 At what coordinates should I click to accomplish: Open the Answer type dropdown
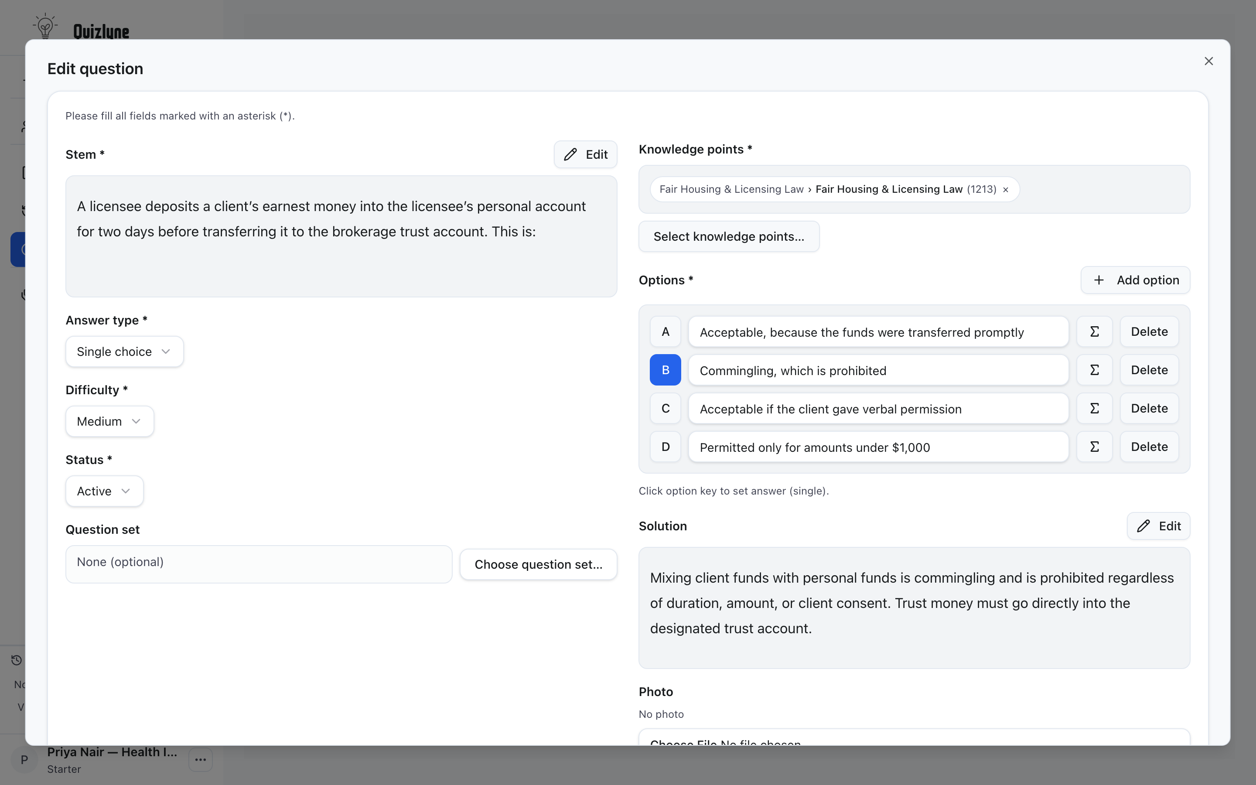click(125, 352)
